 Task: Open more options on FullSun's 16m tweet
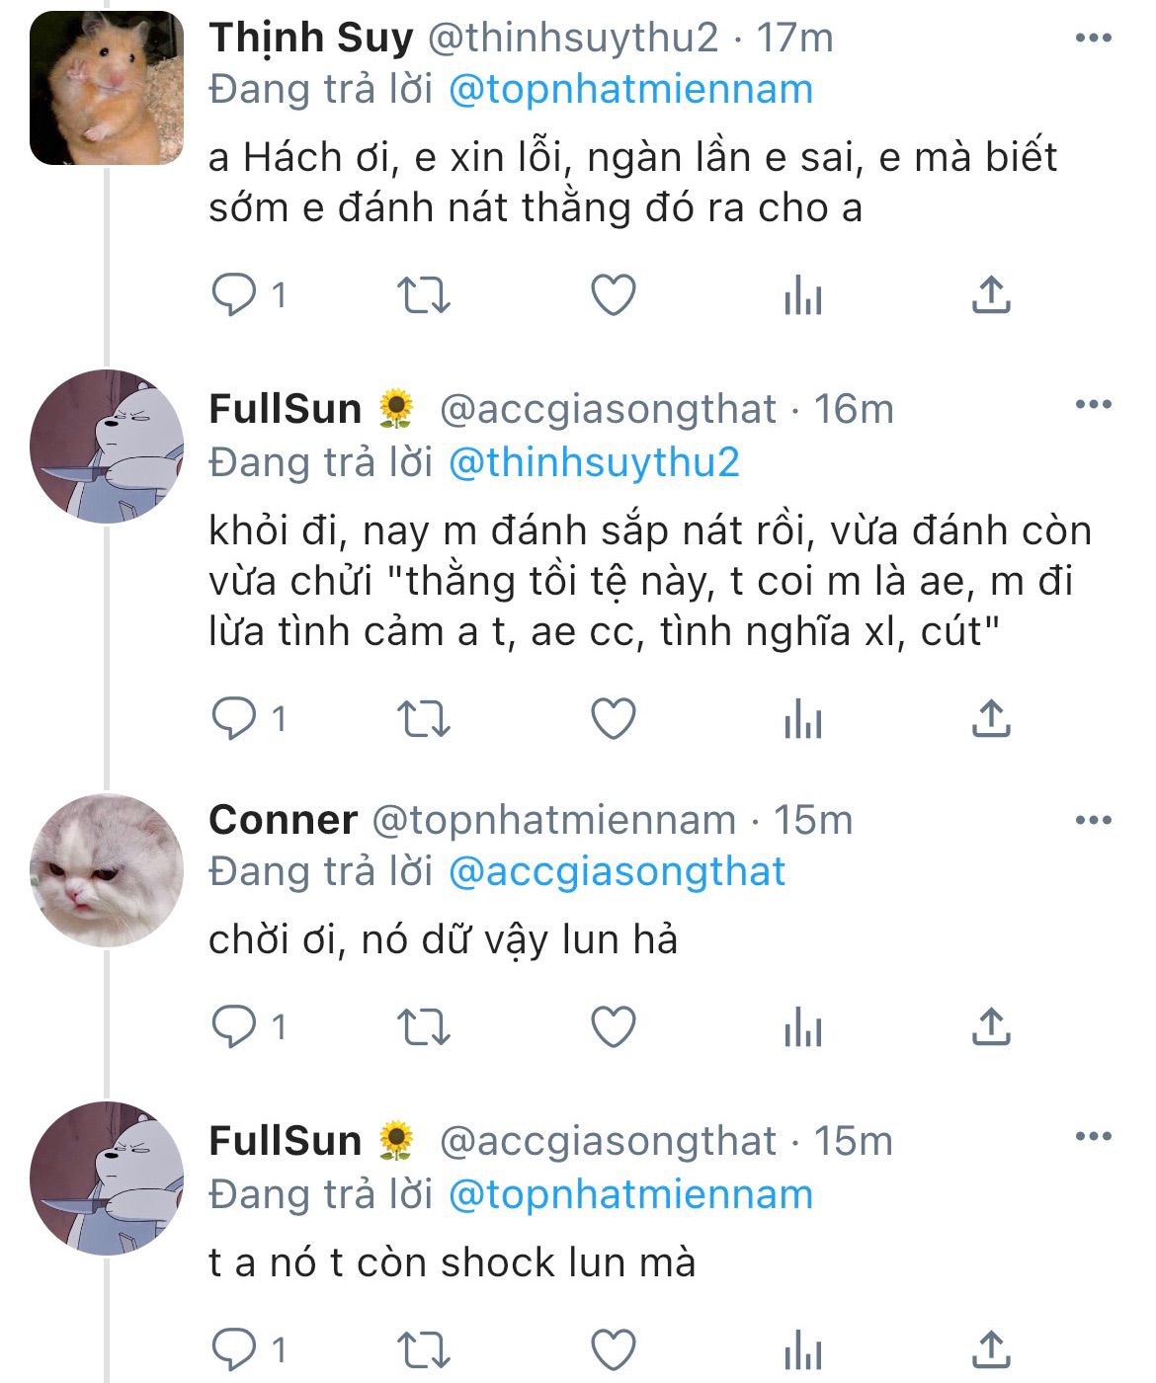point(1093,405)
